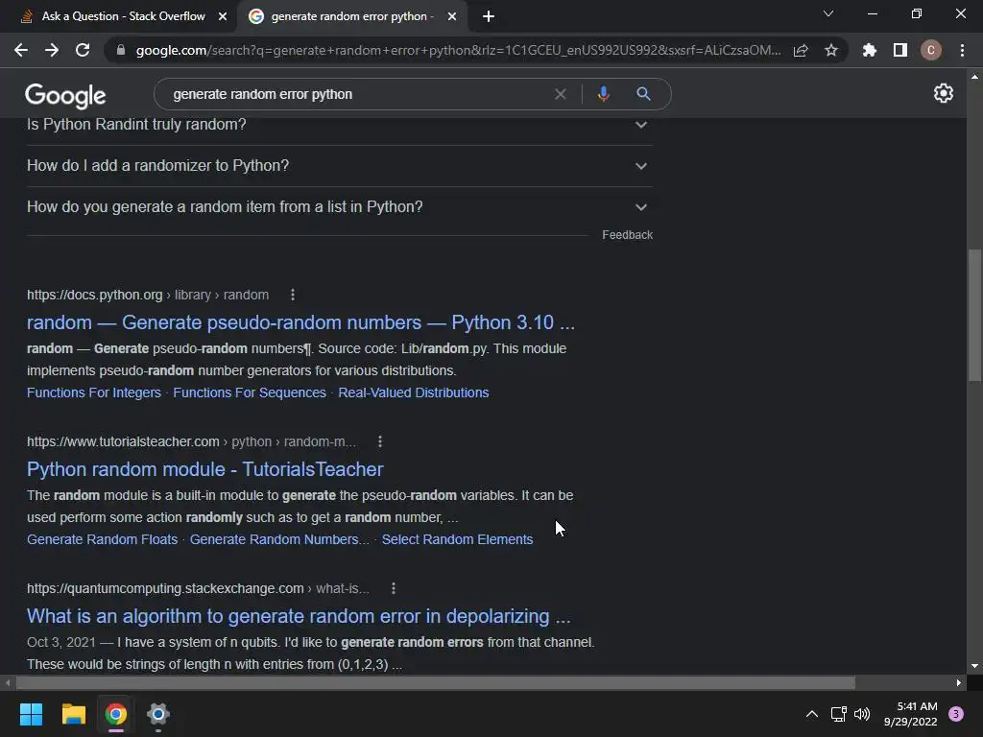The width and height of the screenshot is (983, 737).
Task: Open the "Real-Valued Distributions" sitelink
Action: 413,392
